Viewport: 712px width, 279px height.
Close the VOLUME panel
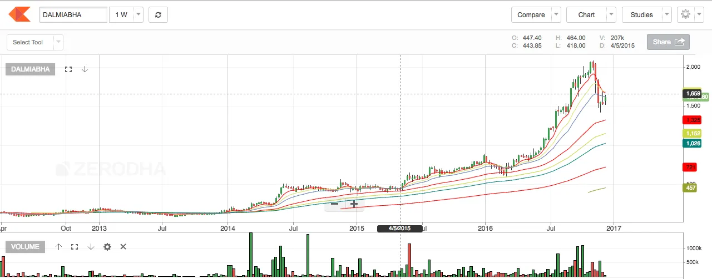(x=123, y=247)
